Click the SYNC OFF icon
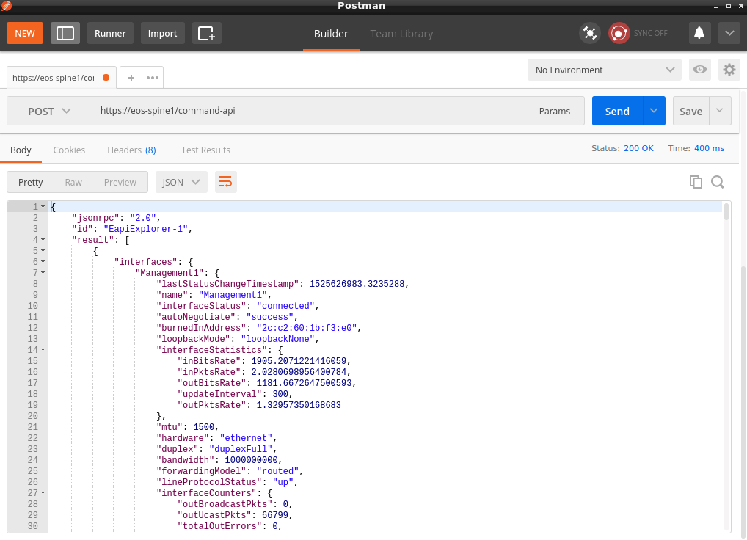 (620, 33)
